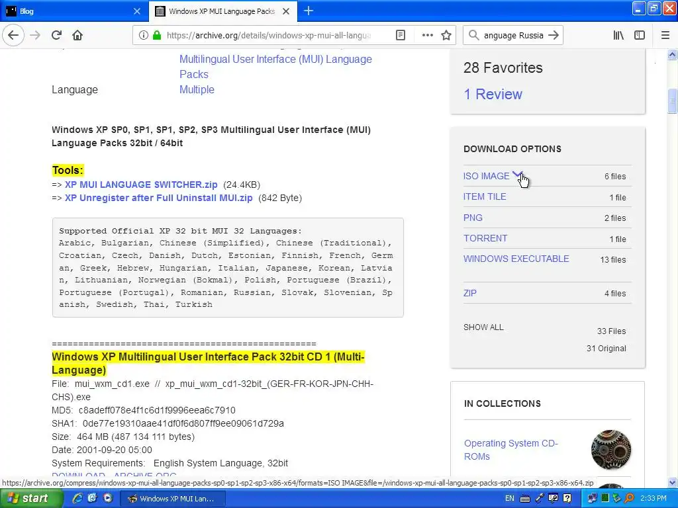The width and height of the screenshot is (678, 508).
Task: Download XP MUI LANGUAGE SWITCHER.zip
Action: point(141,185)
